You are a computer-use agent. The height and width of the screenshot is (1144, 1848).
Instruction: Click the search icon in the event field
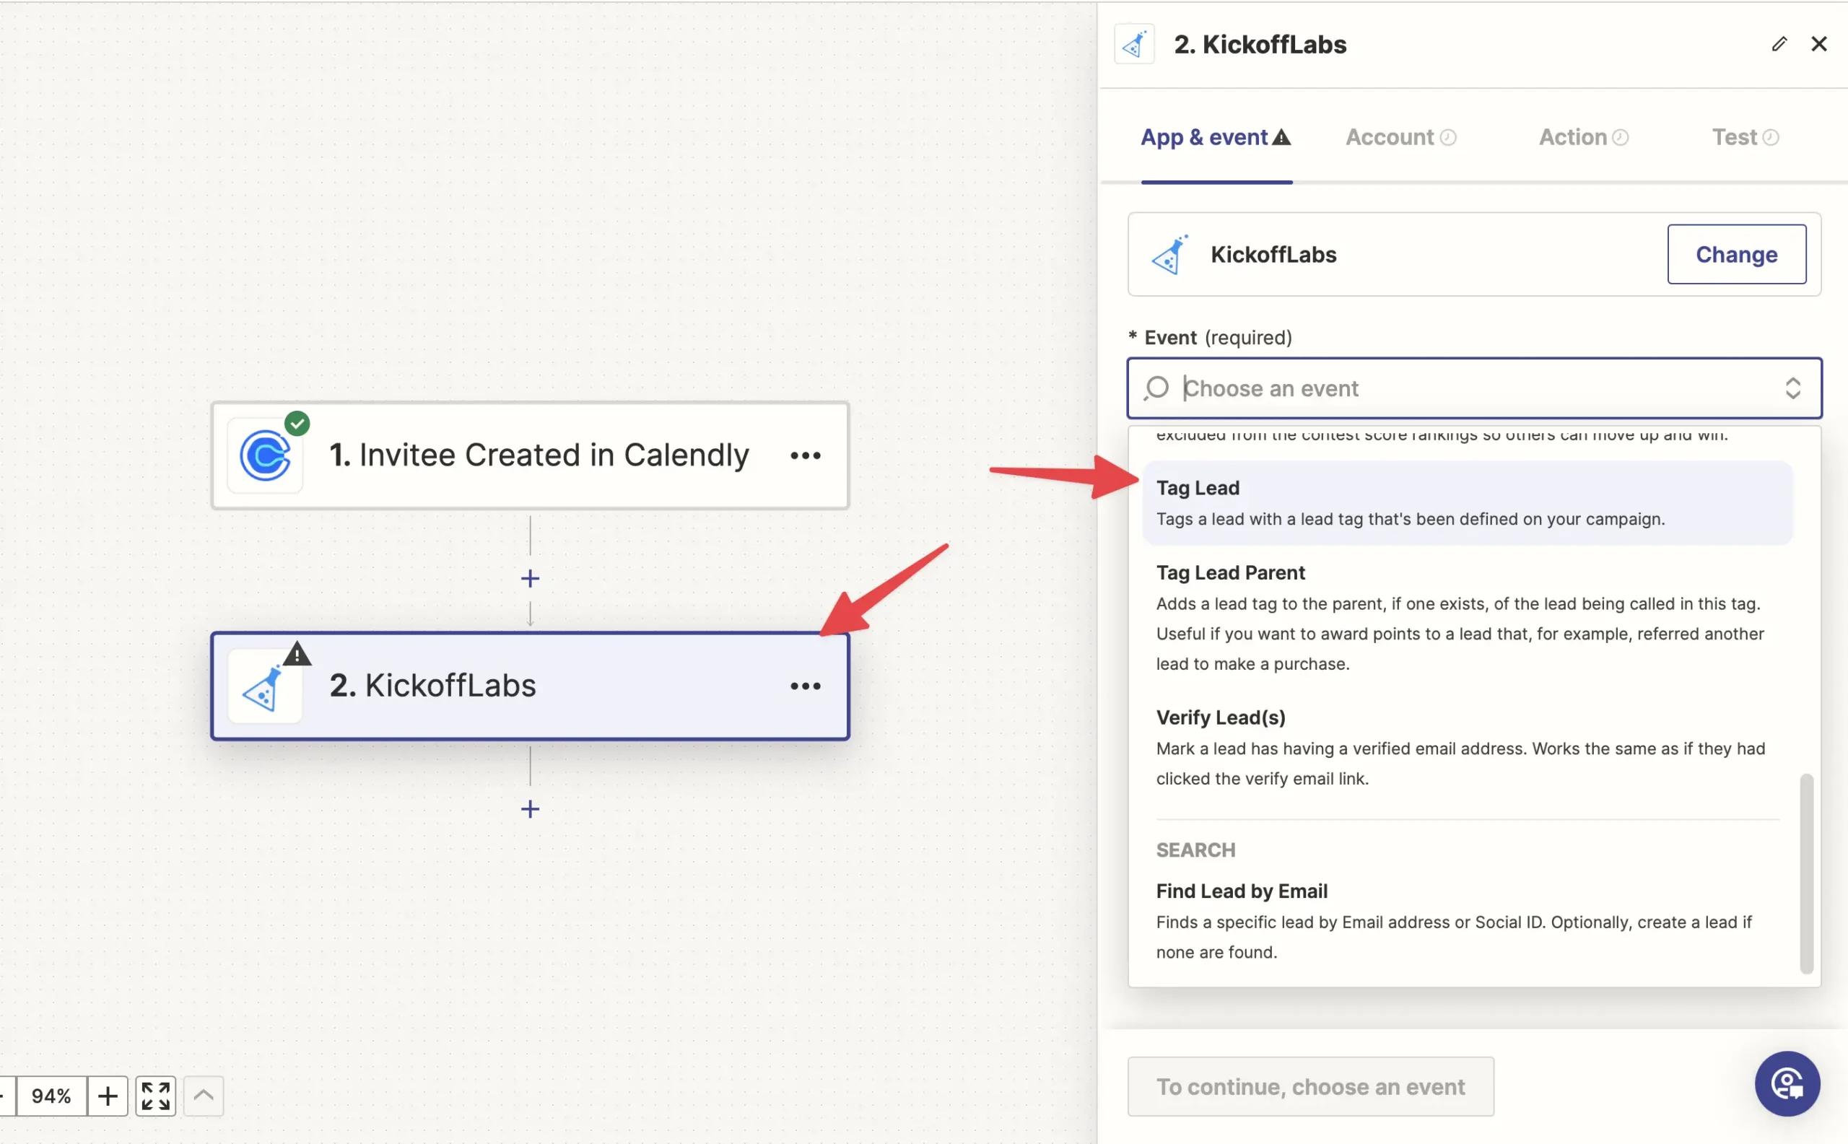coord(1156,388)
